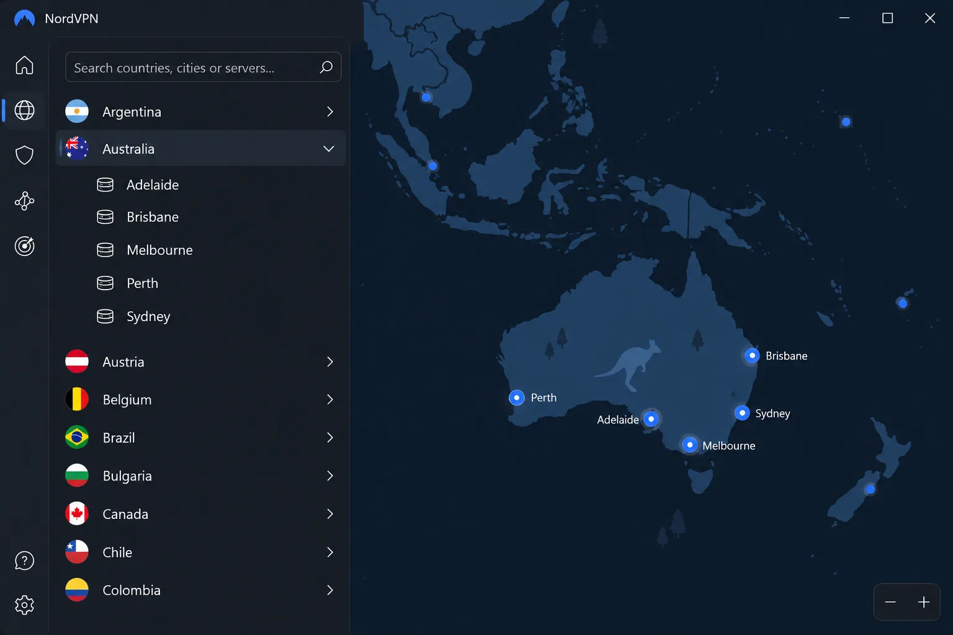The image size is (953, 635).
Task: Expand the Colombia chevron
Action: 330,590
